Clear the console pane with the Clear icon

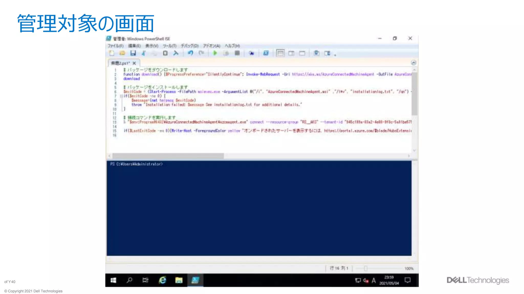[x=176, y=53]
